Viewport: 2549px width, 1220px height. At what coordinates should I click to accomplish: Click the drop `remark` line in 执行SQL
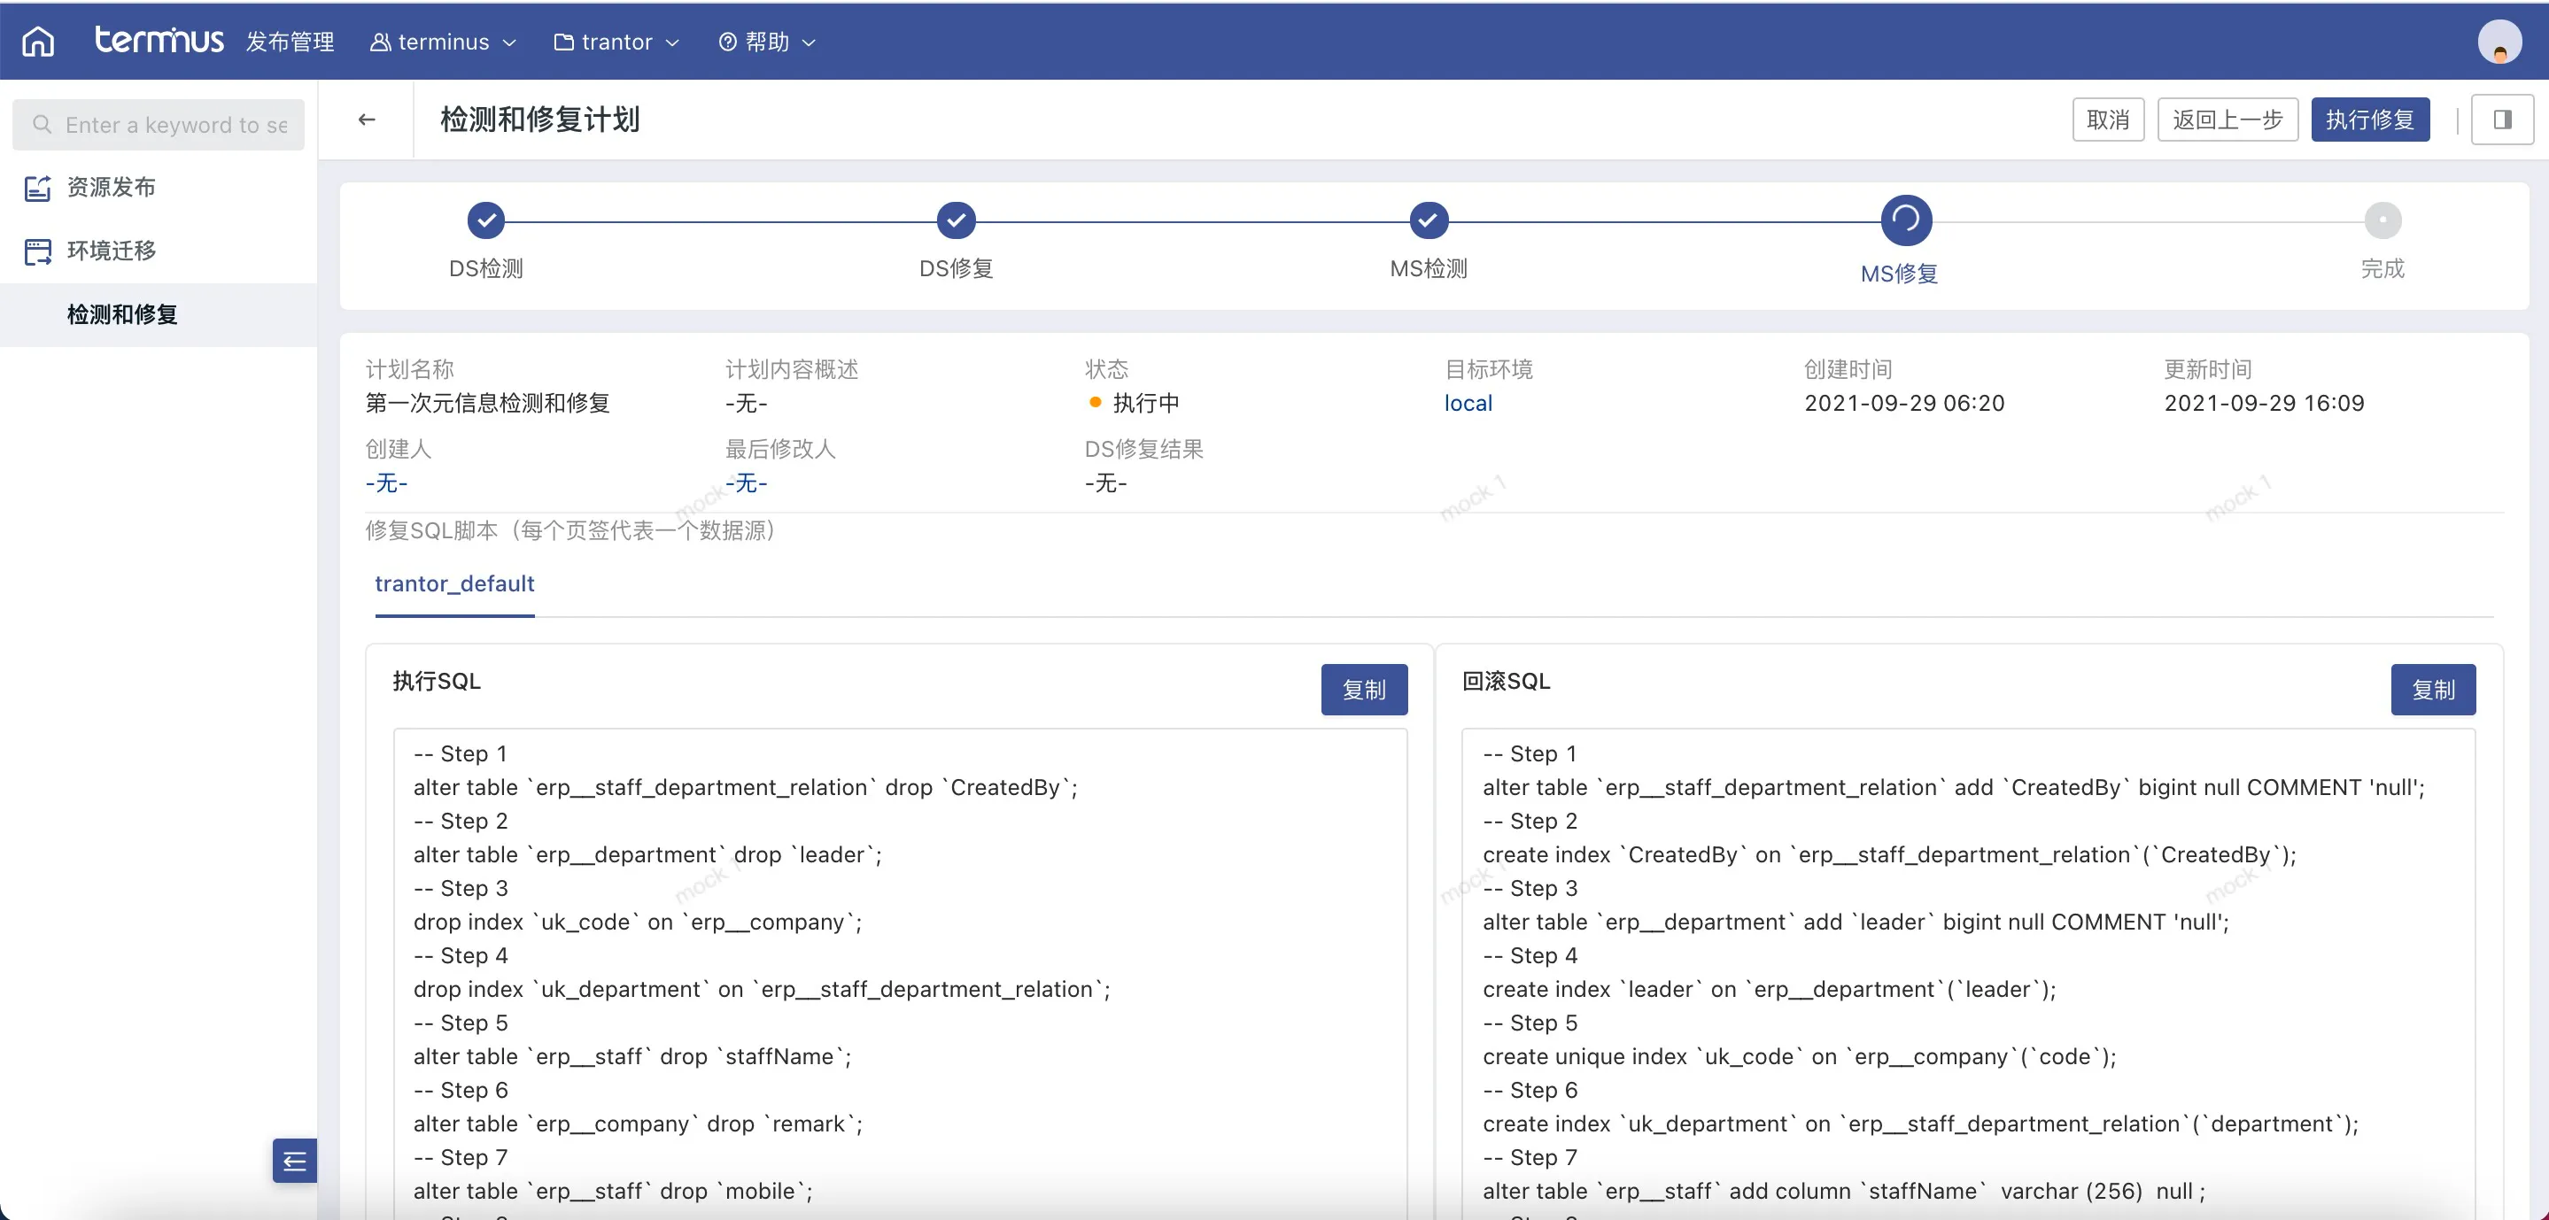coord(639,1124)
